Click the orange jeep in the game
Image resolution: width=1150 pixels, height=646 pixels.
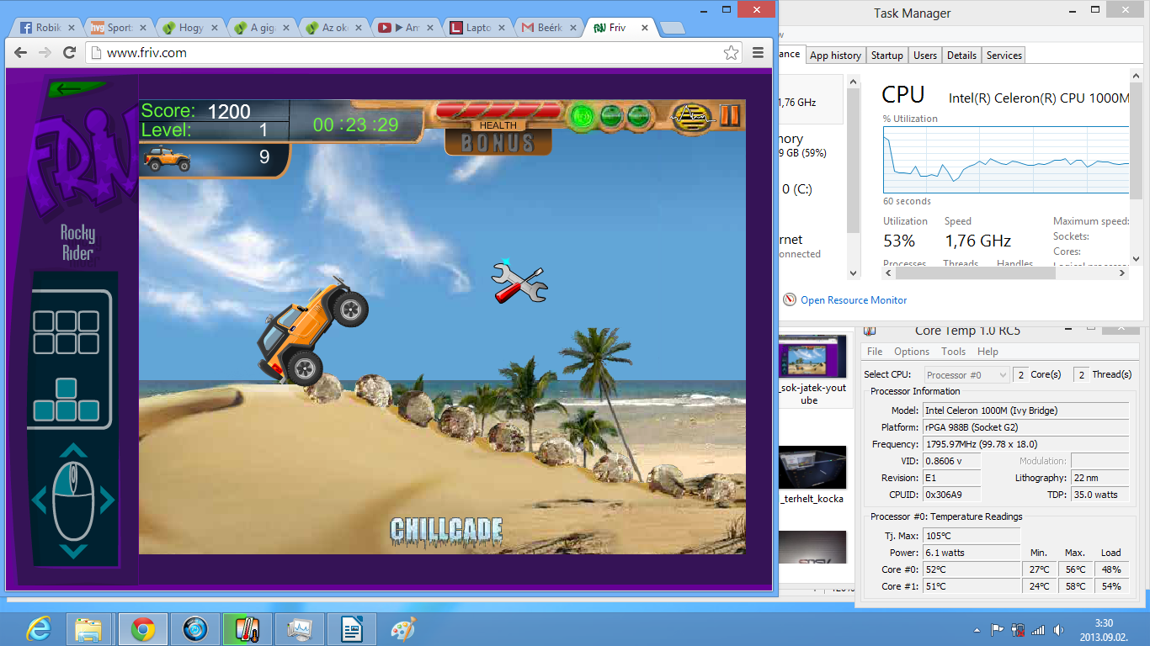click(x=312, y=330)
